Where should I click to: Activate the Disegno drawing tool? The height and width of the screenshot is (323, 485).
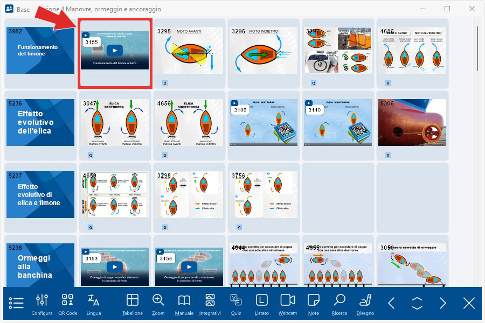tap(365, 304)
